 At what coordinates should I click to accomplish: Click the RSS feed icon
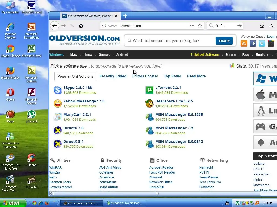click(244, 43)
